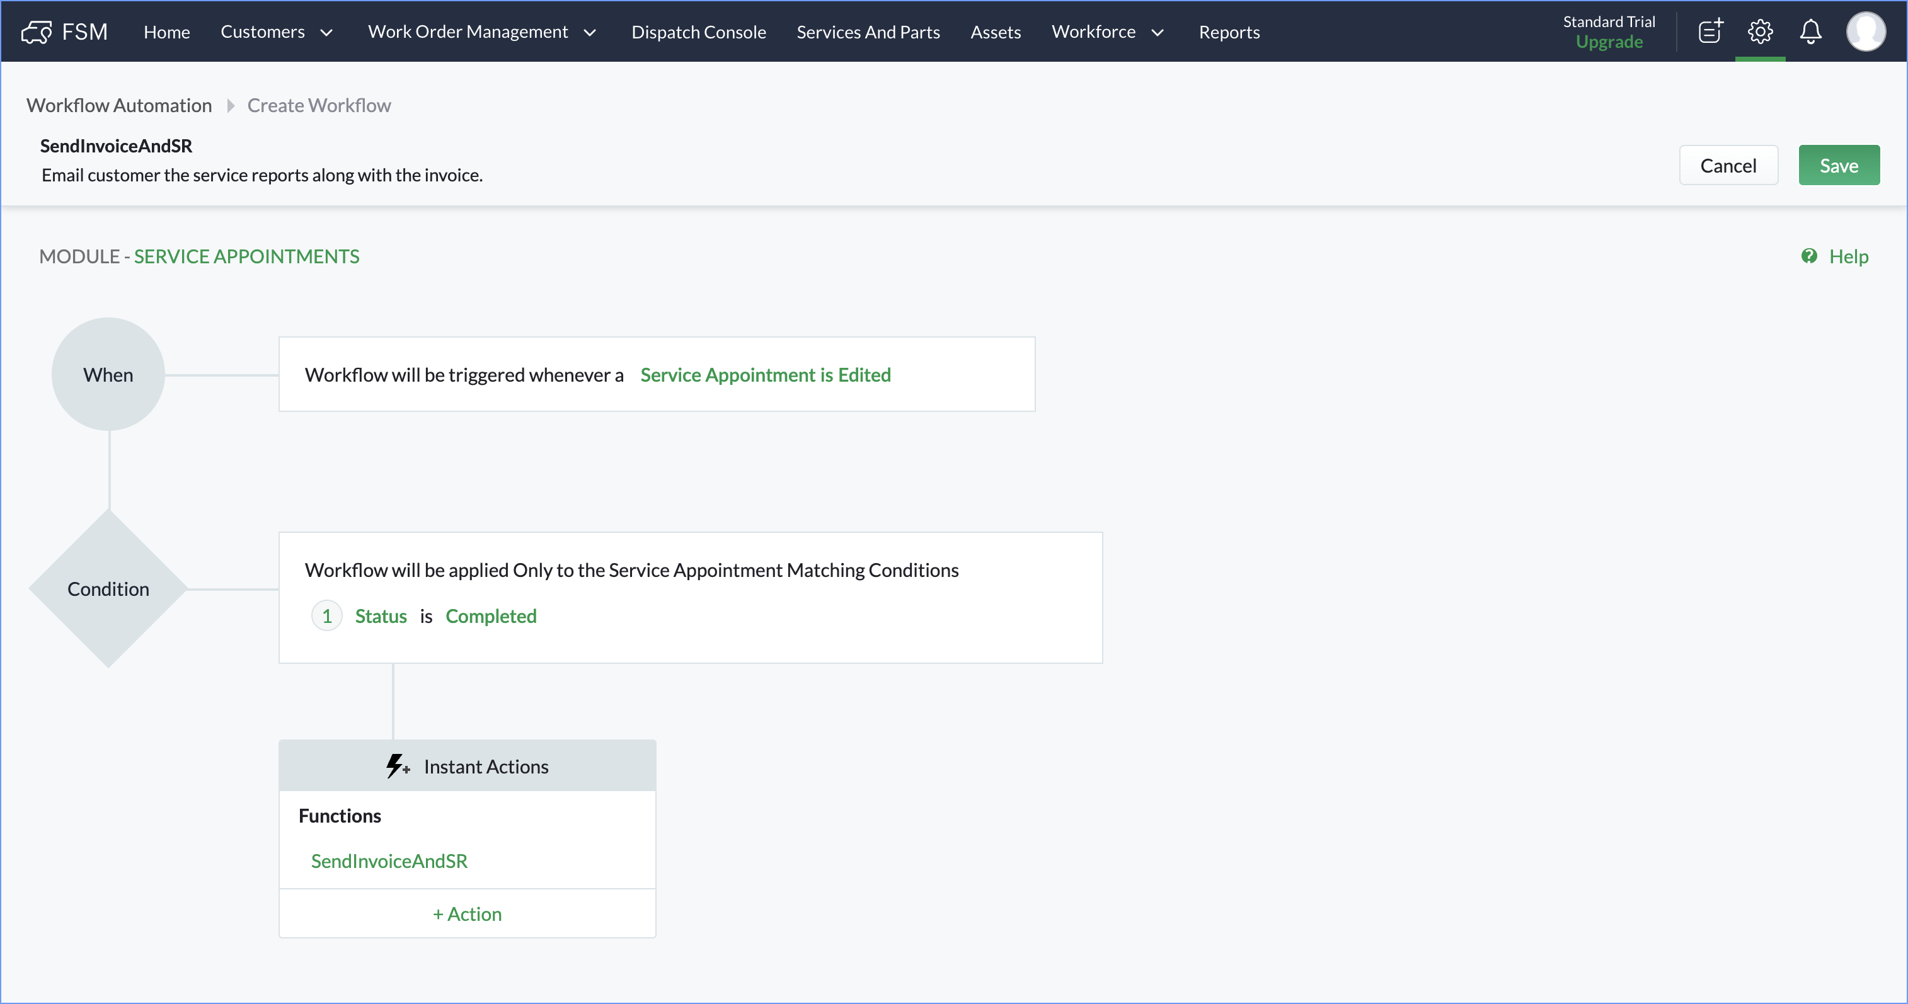The height and width of the screenshot is (1004, 1908).
Task: Click the Upgrade link
Action: pyautogui.click(x=1609, y=42)
